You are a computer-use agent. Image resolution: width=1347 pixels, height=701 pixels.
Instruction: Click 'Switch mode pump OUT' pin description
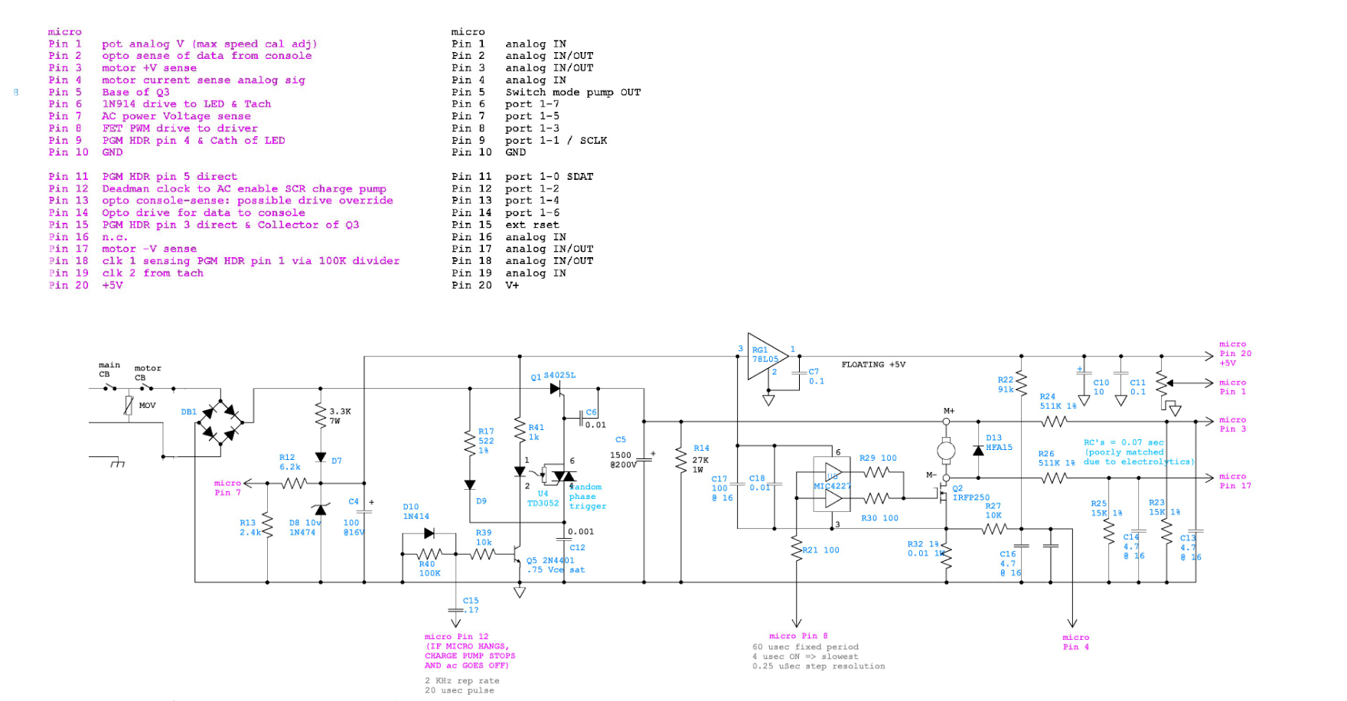[573, 92]
